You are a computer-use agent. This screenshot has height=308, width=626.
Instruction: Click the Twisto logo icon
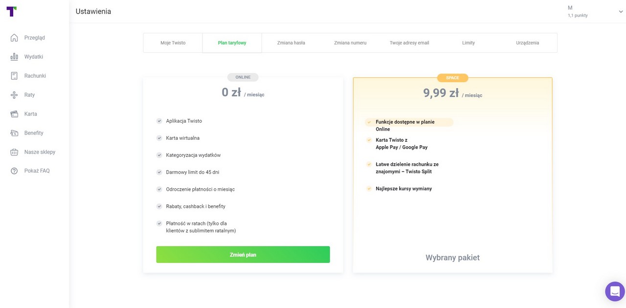tap(12, 11)
